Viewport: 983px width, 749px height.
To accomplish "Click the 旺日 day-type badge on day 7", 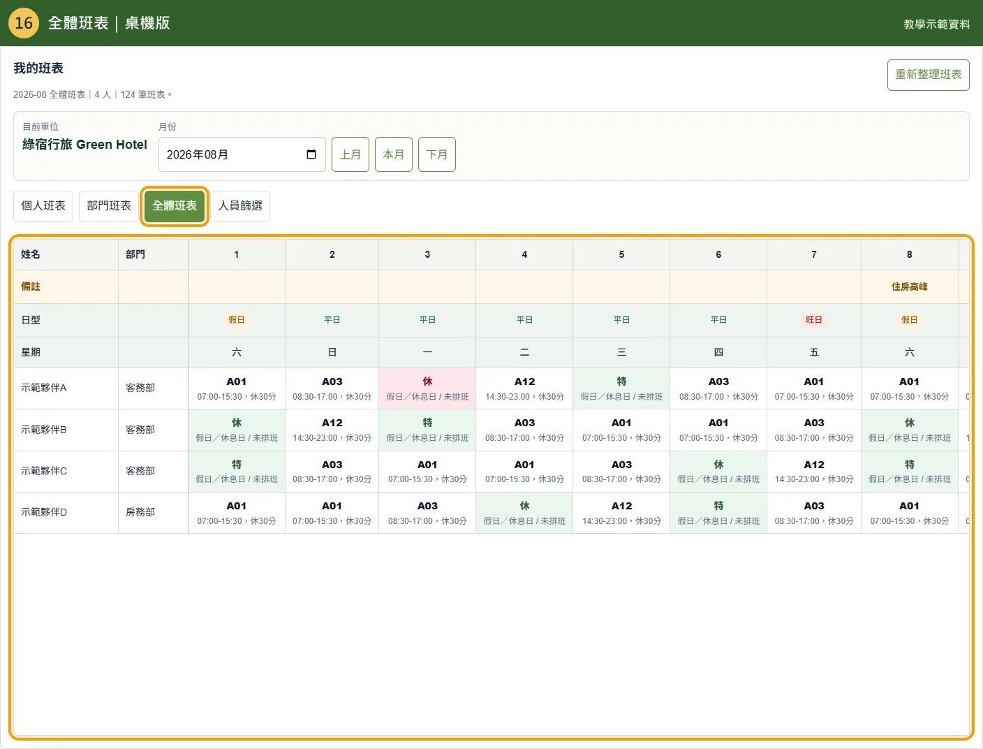I will coord(814,320).
